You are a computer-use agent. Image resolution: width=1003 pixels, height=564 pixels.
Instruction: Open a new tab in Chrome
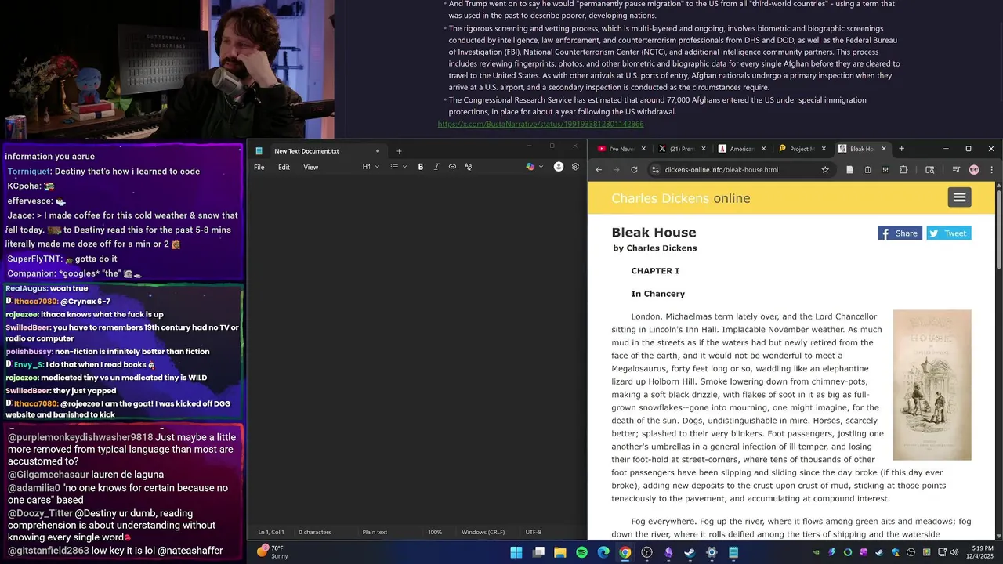pos(901,149)
